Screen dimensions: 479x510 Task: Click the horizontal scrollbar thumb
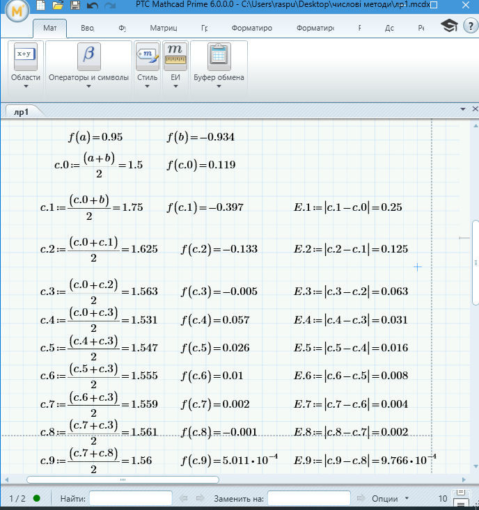tap(123, 479)
